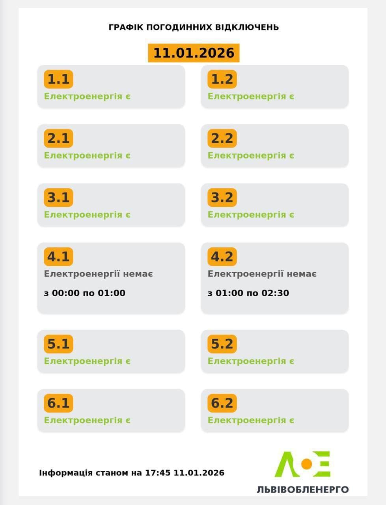Click the schedule title heading
The height and width of the screenshot is (505, 386).
coord(193,27)
